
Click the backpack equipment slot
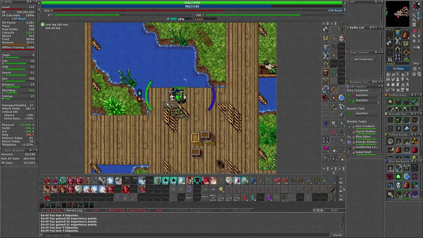click(406, 35)
